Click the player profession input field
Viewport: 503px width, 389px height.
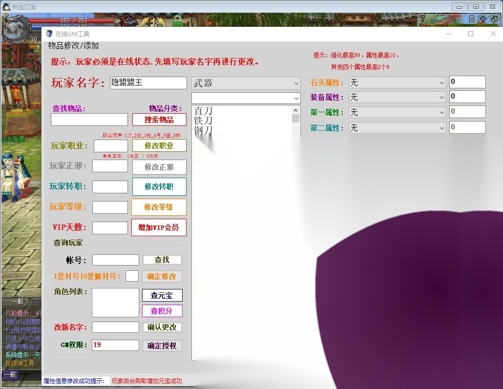(111, 146)
